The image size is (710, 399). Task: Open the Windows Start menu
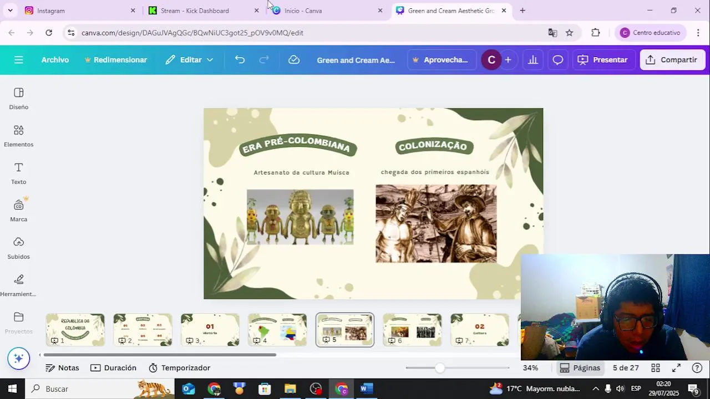click(x=12, y=388)
